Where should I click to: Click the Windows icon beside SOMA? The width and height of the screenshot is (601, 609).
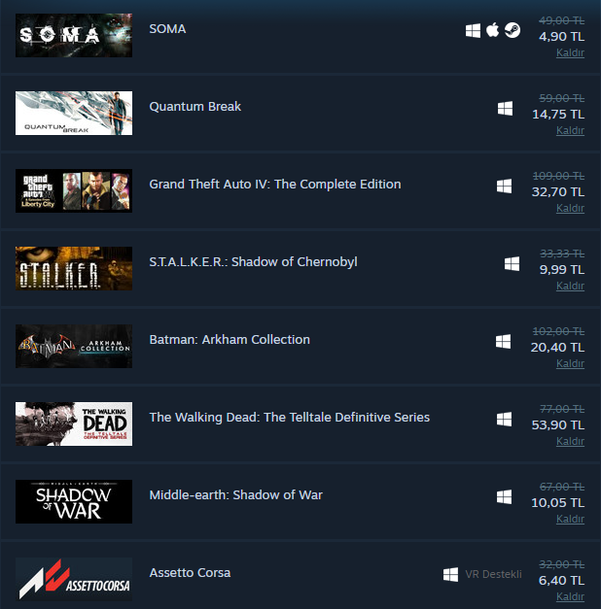473,31
